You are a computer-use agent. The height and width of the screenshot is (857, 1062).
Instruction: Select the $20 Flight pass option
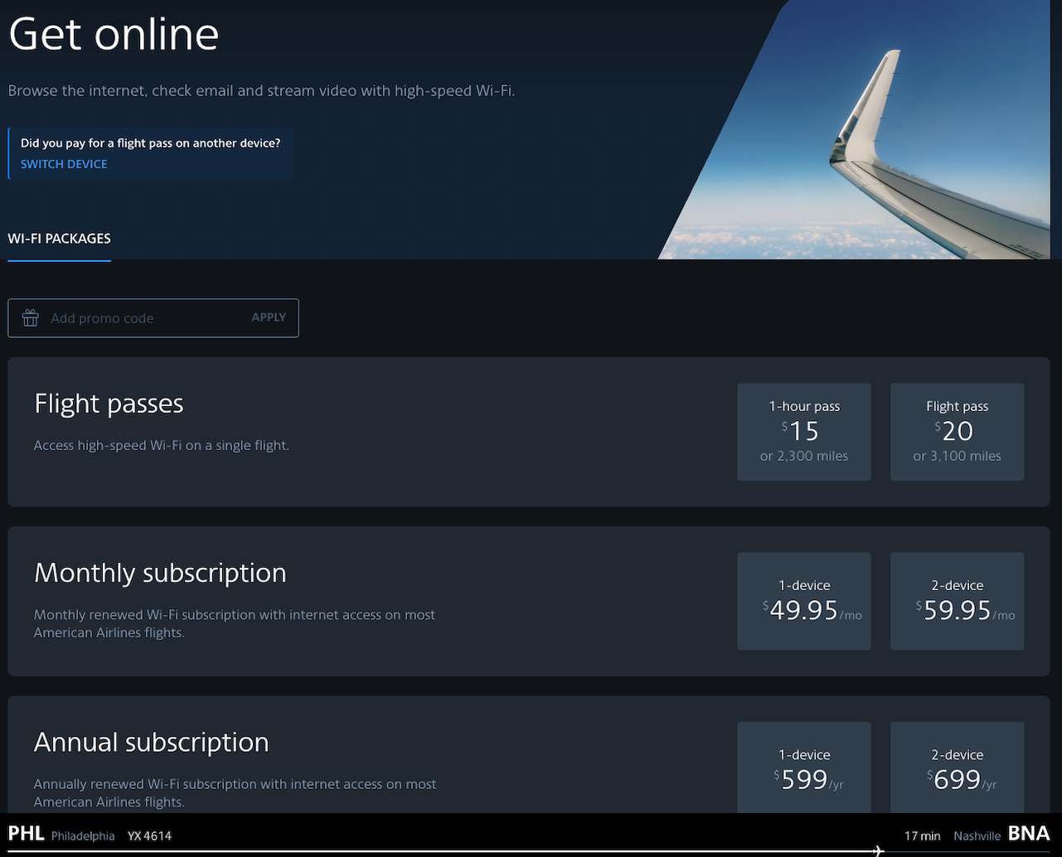point(957,432)
